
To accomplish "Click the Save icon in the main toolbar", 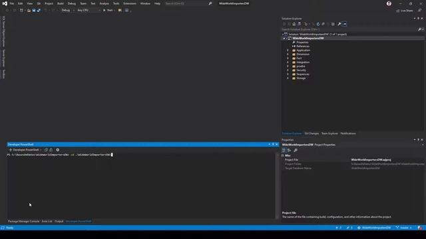I will tap(34, 11).
